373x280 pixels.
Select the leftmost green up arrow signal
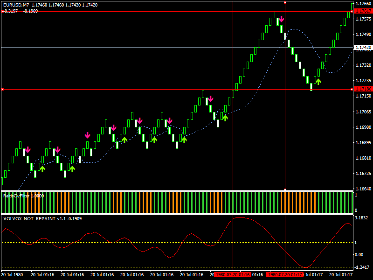(42, 168)
